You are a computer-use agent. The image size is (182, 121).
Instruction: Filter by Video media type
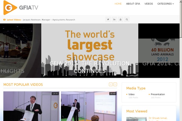click(x=131, y=94)
